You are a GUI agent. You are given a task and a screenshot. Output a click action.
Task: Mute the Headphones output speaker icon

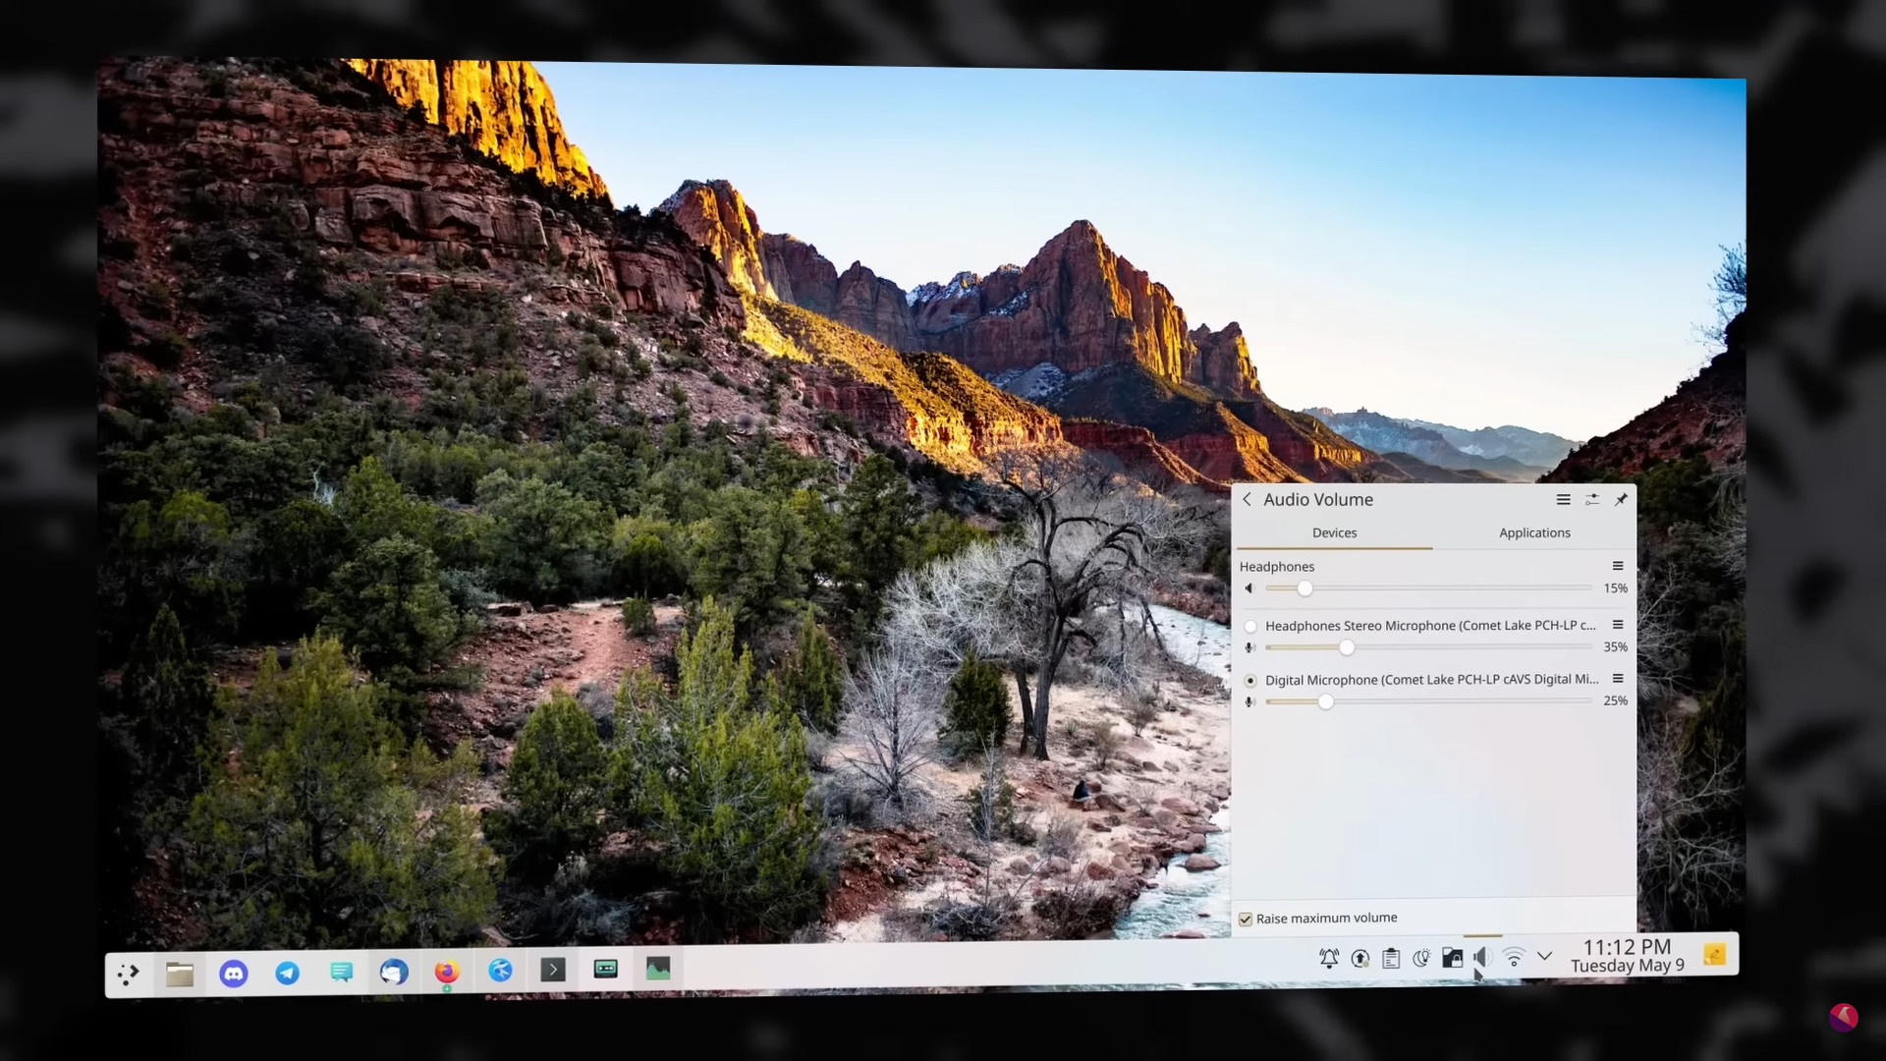(x=1248, y=588)
